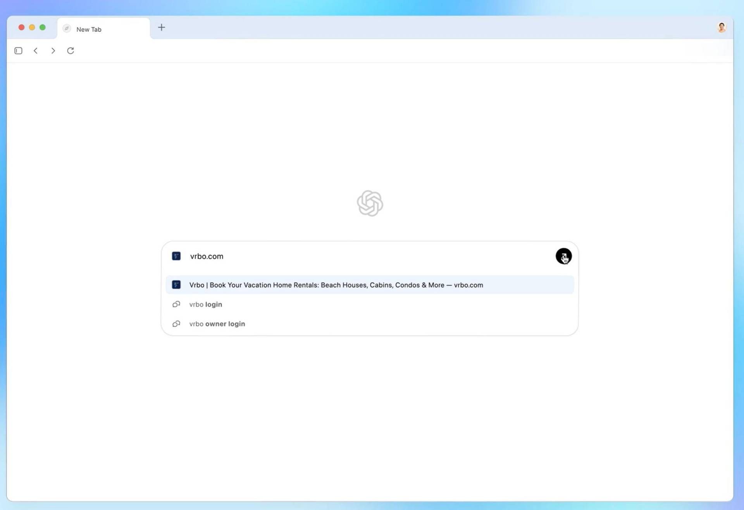The height and width of the screenshot is (510, 744).
Task: Click the compass icon on the New Tab tab
Action: pos(66,29)
